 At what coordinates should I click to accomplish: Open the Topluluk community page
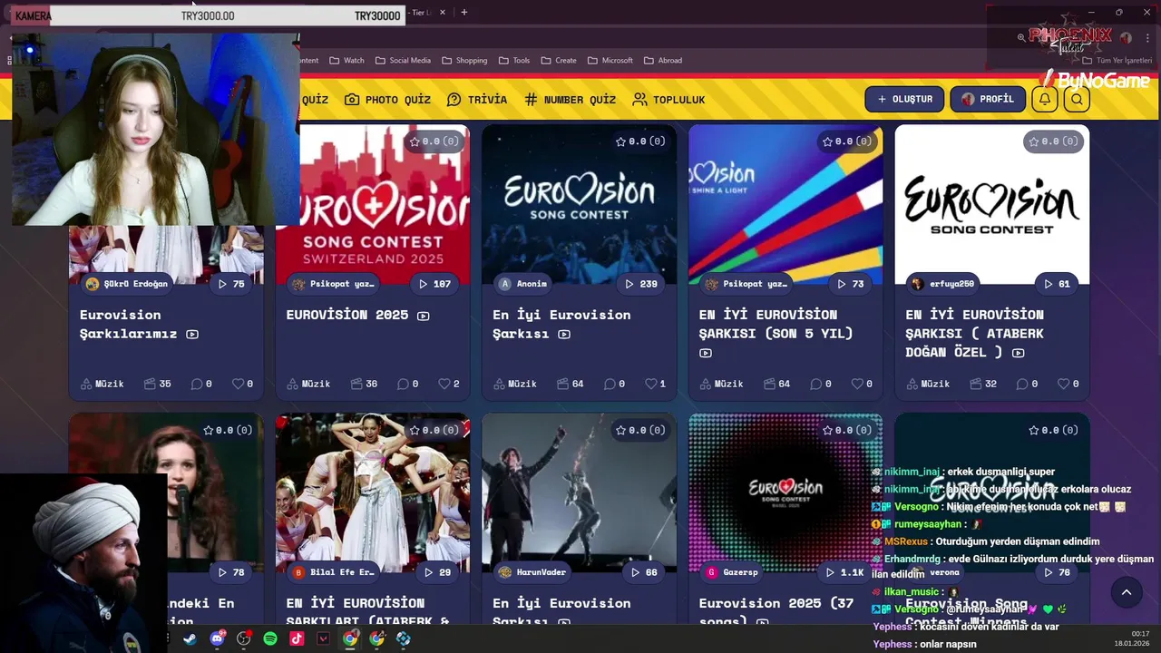tap(668, 100)
